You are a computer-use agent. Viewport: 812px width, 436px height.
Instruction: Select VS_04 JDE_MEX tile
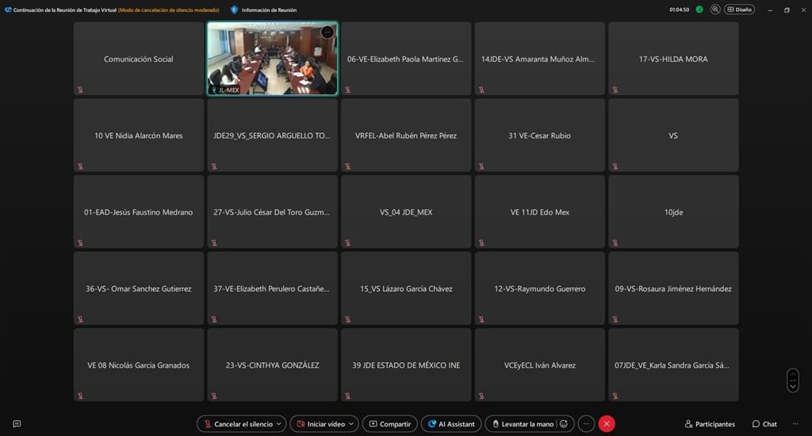coord(406,212)
